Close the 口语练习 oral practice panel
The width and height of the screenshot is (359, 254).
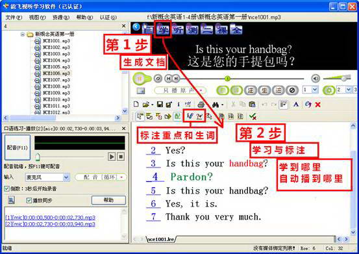pos(123,129)
